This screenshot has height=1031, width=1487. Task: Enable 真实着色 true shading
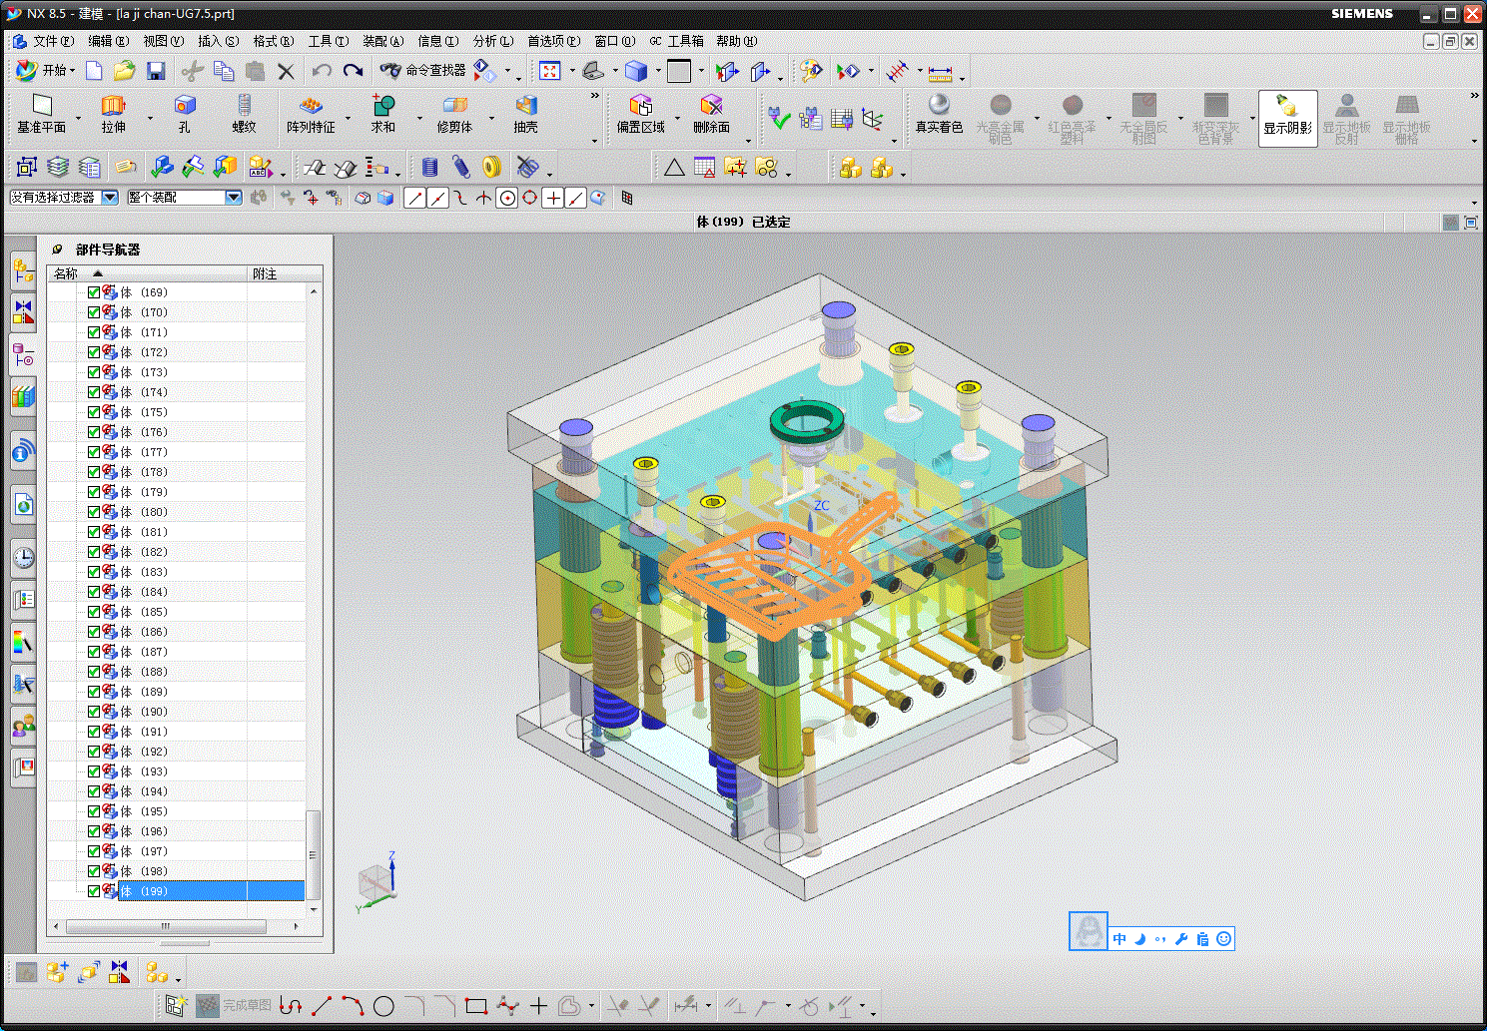coord(939,114)
